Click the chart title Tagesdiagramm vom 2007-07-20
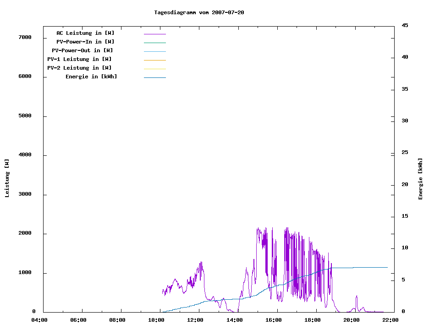The image size is (440, 330). 199,12
